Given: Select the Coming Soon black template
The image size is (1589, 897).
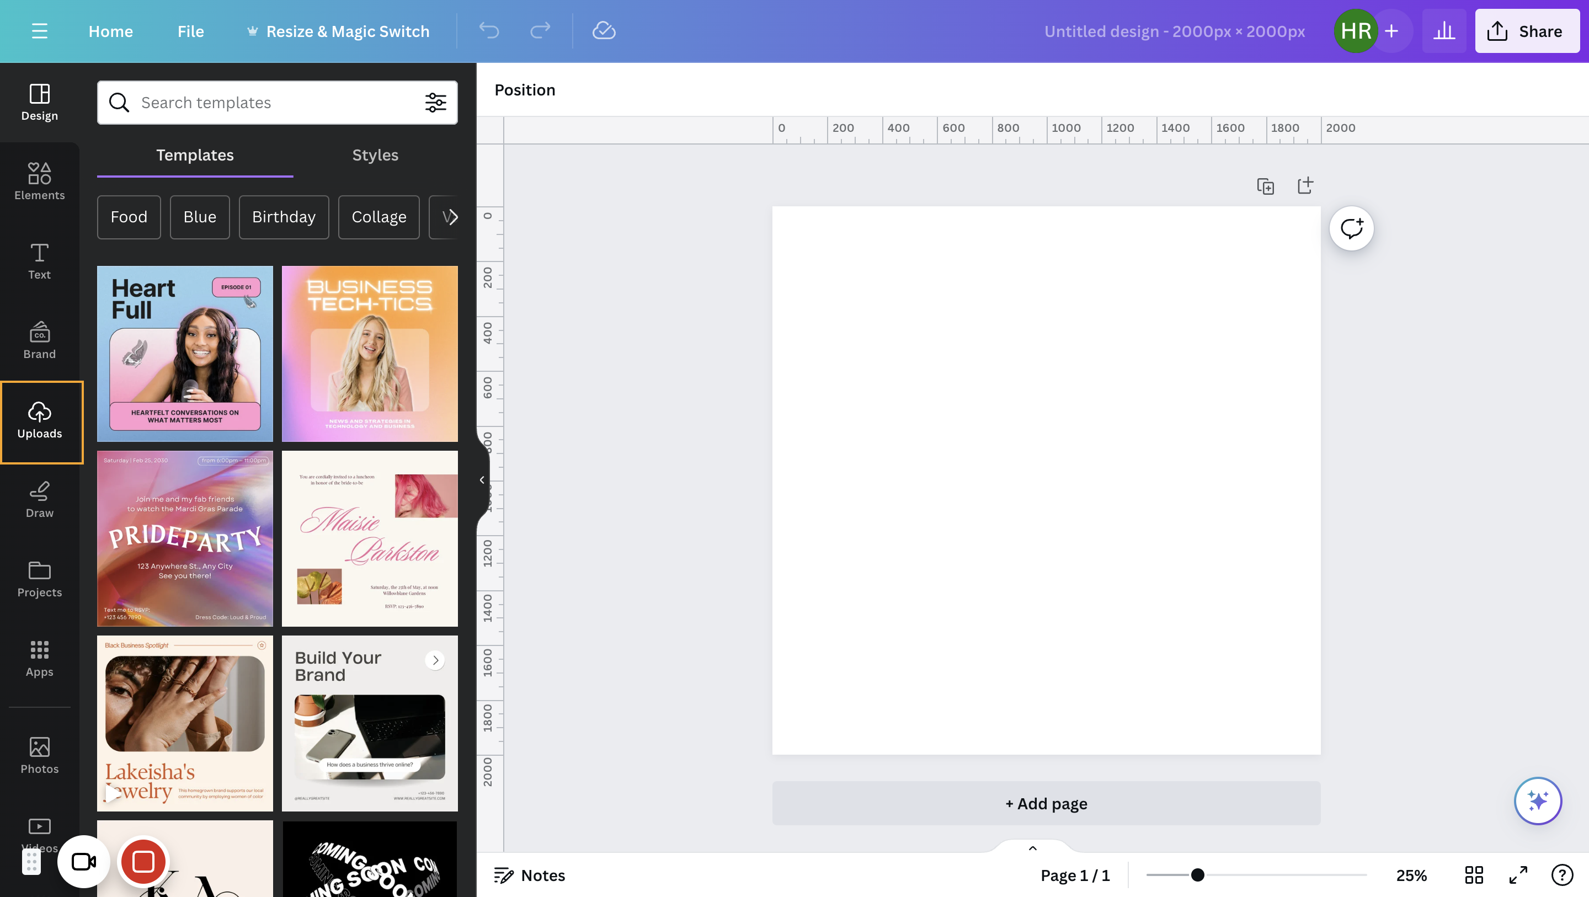Looking at the screenshot, I should [x=370, y=859].
